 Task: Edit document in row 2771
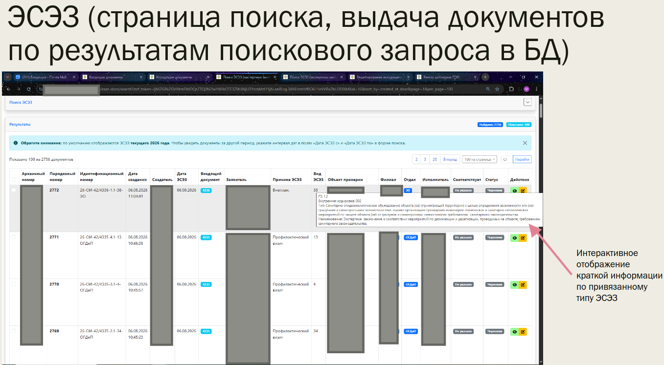[x=523, y=238]
